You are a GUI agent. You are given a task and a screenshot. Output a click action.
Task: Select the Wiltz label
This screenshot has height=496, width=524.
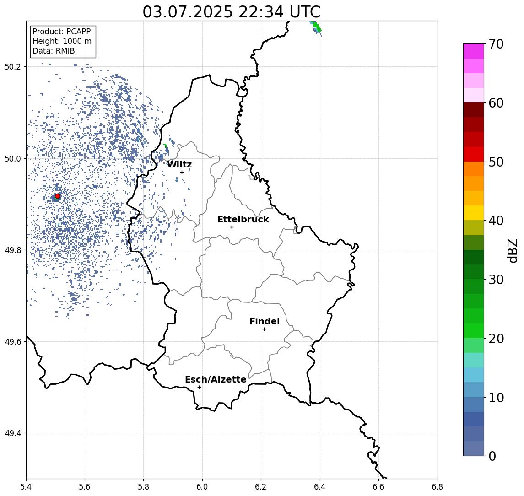pos(179,164)
